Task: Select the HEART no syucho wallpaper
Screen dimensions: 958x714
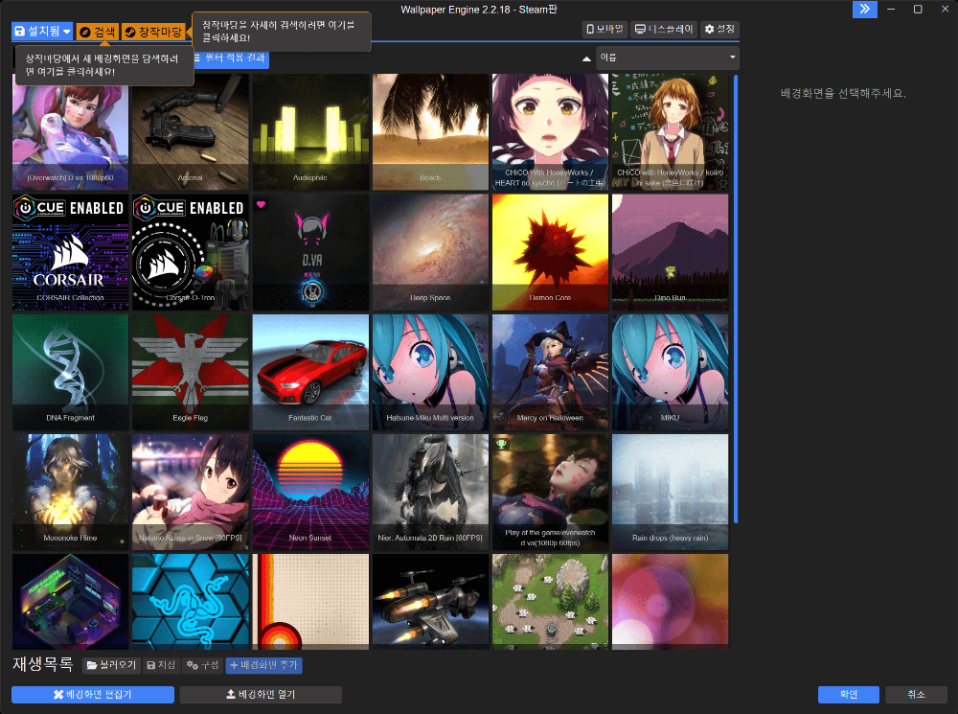Action: (x=550, y=132)
